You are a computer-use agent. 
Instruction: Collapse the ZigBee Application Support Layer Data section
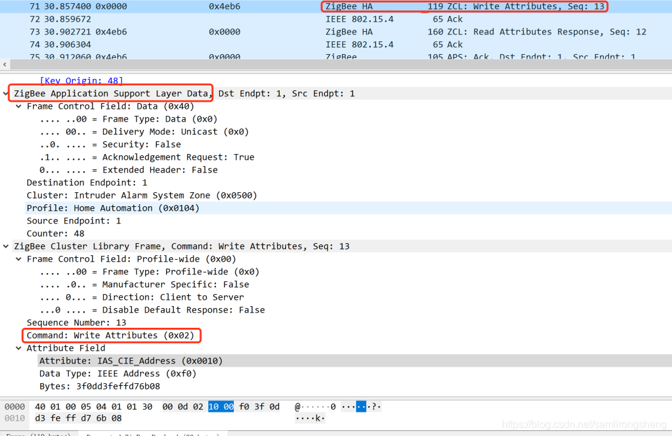point(6,93)
